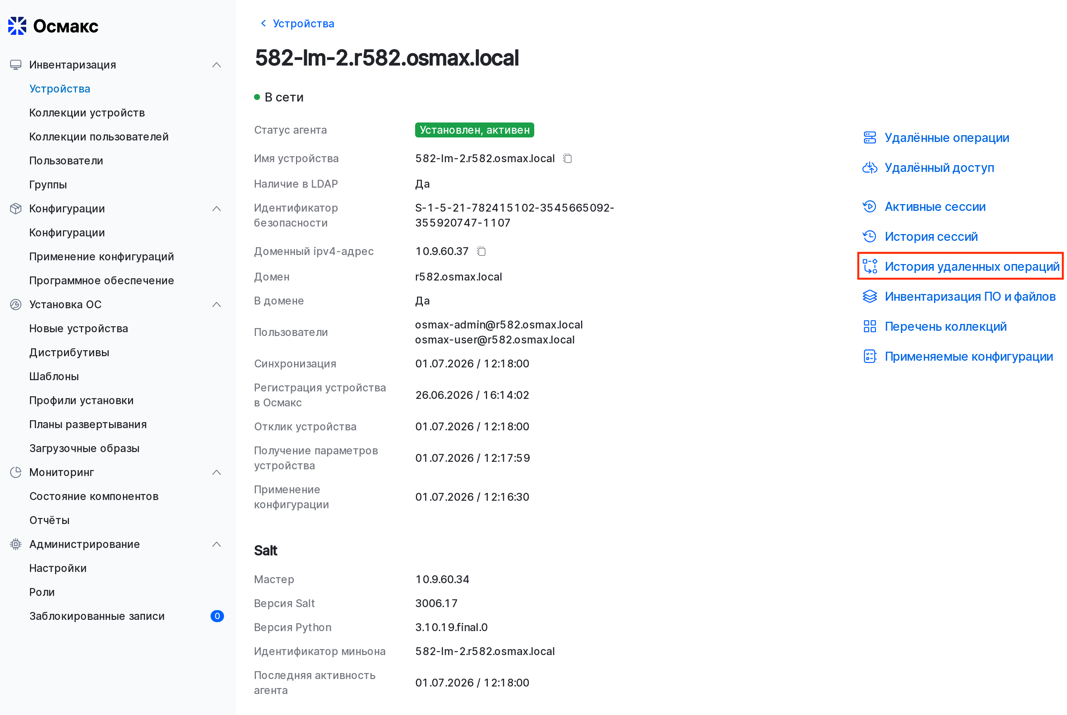
Task: Go to Новые устройства
Action: pyautogui.click(x=78, y=328)
